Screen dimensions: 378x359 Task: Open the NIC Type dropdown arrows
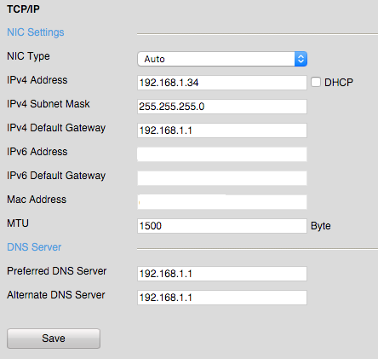click(x=301, y=59)
